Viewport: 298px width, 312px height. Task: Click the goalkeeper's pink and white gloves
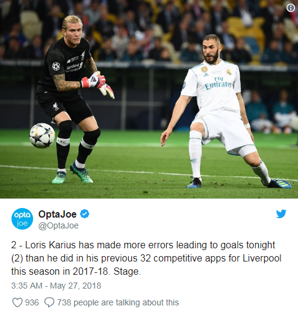click(x=98, y=84)
